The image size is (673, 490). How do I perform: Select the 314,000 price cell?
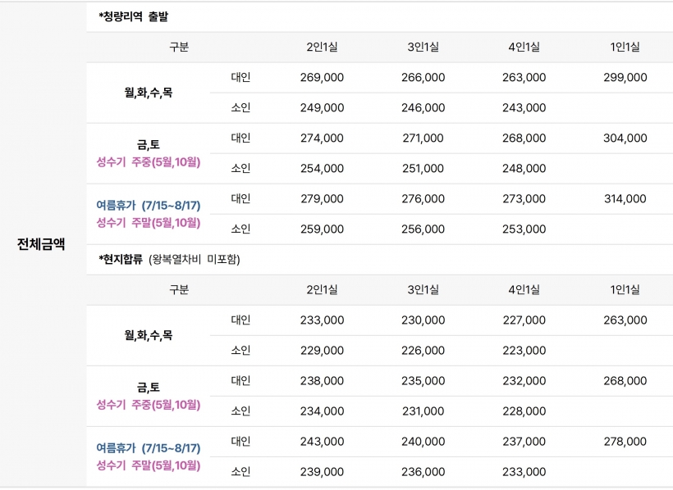coord(625,199)
